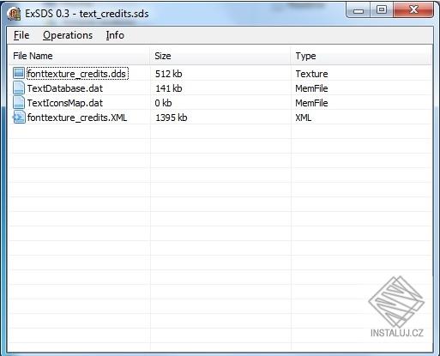This screenshot has width=440, height=356.
Task: Sort by File Name column header
Action: (x=79, y=56)
